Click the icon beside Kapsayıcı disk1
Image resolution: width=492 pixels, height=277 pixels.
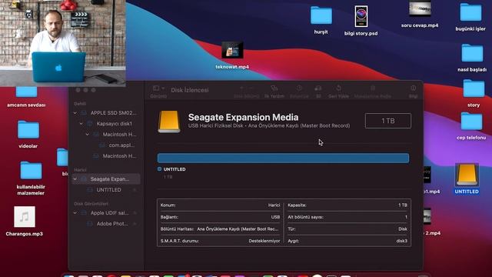(x=90, y=123)
